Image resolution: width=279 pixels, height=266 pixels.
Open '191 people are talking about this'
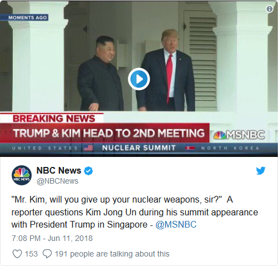click(112, 254)
